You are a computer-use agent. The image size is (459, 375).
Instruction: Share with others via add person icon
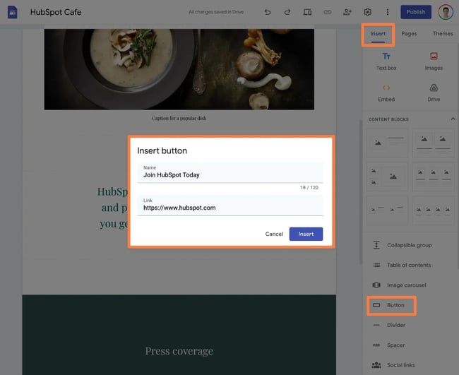pos(347,12)
